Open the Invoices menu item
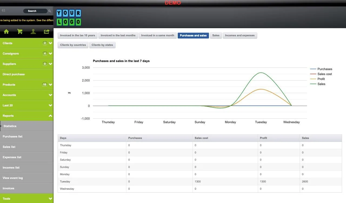 tap(26, 188)
